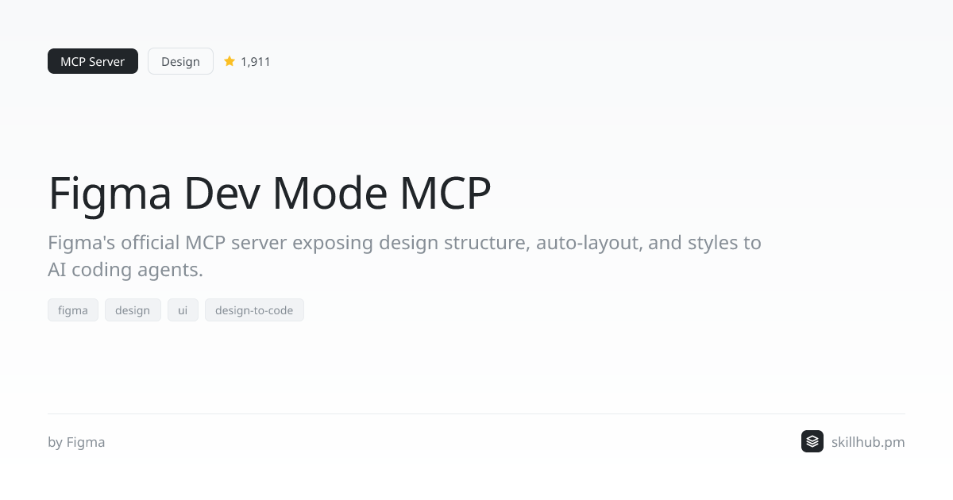Click the 1,911 star count

[x=256, y=61]
